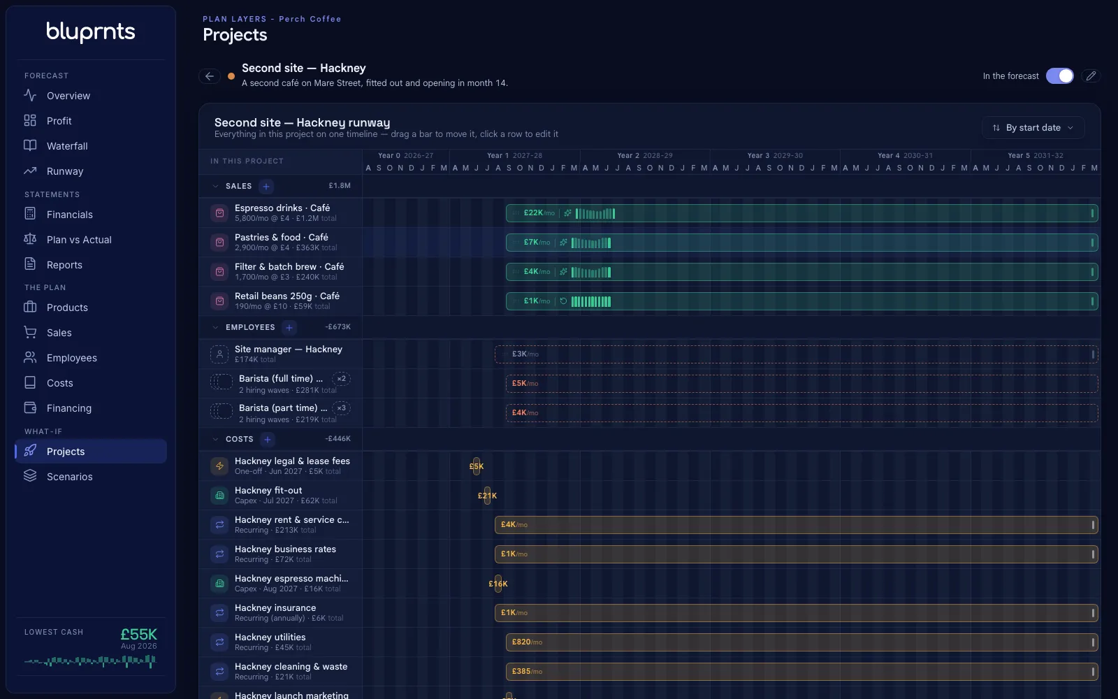
Task: Click the Financing sidebar icon
Action: 30,408
